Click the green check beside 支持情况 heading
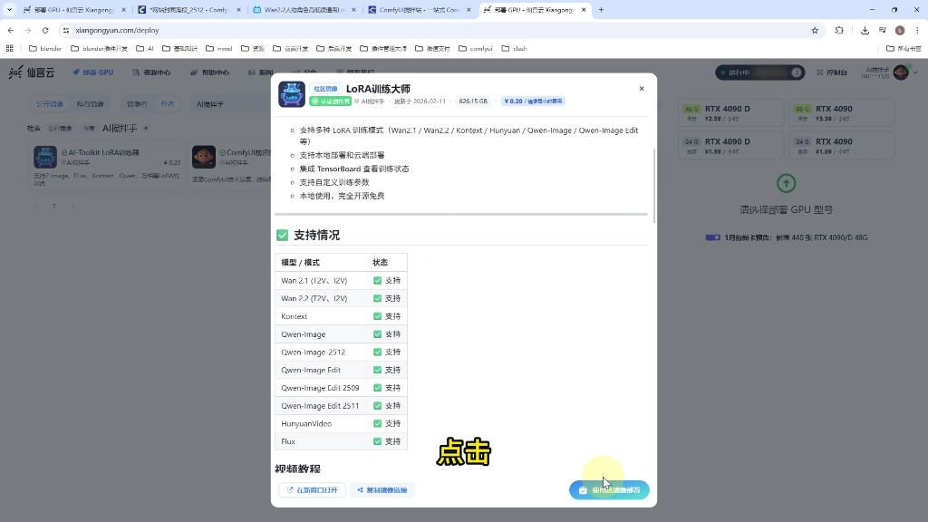928x522 pixels. 283,235
